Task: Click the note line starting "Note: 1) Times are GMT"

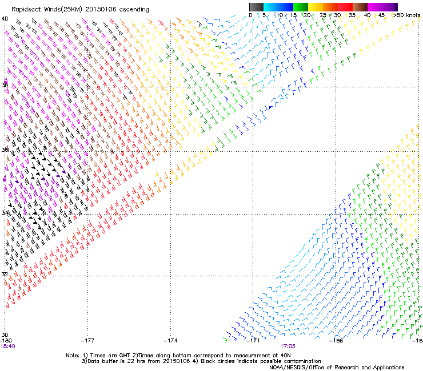Action: point(178,356)
